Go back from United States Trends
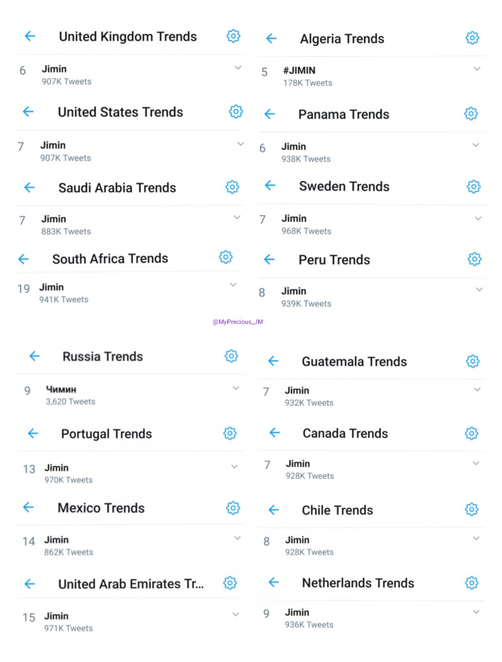The width and height of the screenshot is (502, 662). click(29, 111)
